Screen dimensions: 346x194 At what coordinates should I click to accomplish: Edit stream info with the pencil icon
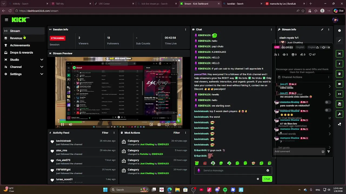tap(322, 29)
